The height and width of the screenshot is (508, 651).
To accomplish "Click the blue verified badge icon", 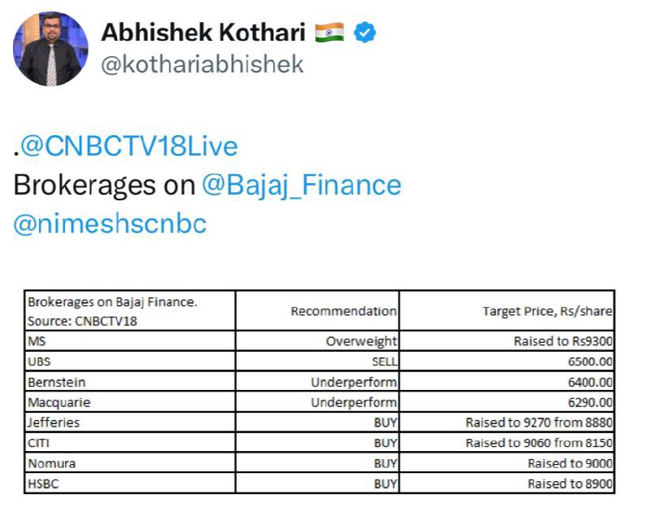I will click(x=365, y=33).
